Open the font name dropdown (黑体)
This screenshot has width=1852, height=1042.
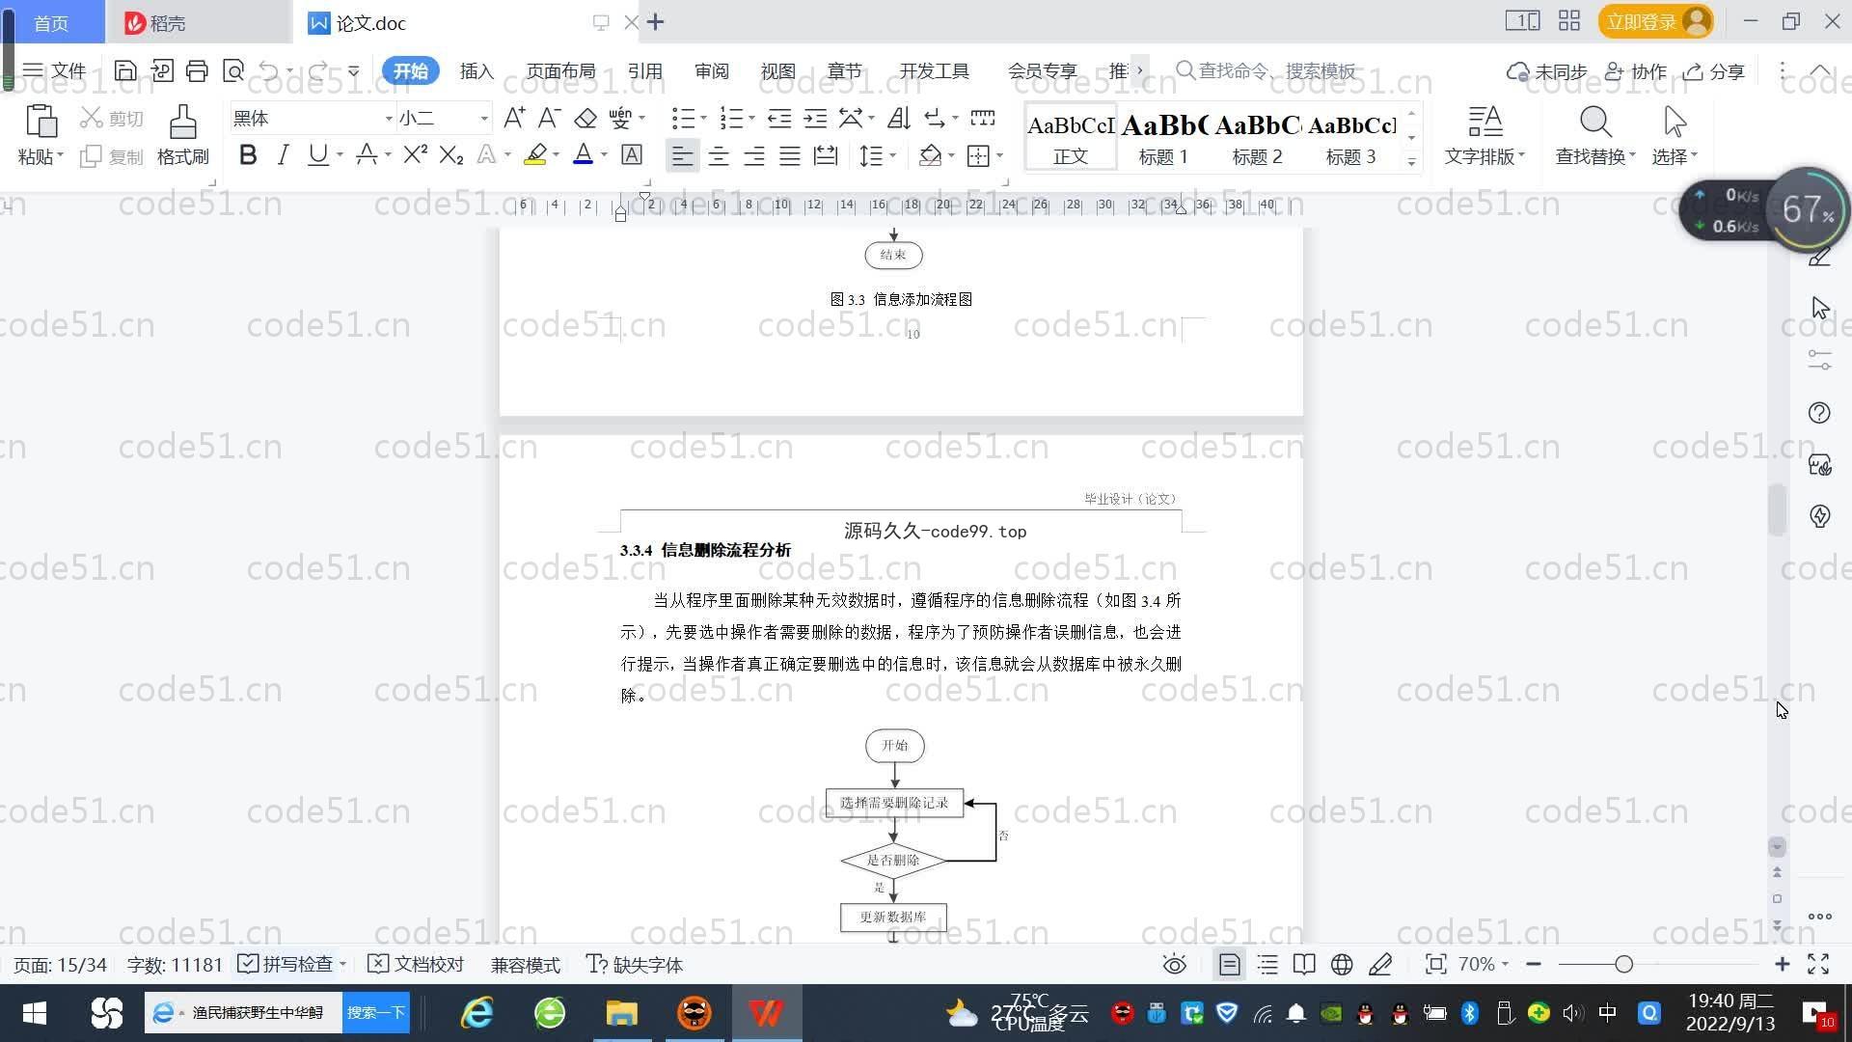[x=389, y=119]
